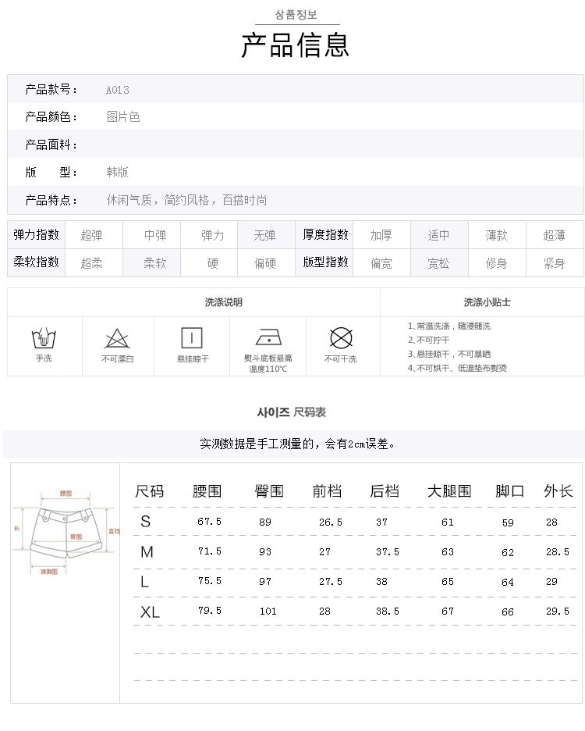Screen dimensions: 585x731
Task: Click the hang-dry square icon
Action: tap(192, 338)
